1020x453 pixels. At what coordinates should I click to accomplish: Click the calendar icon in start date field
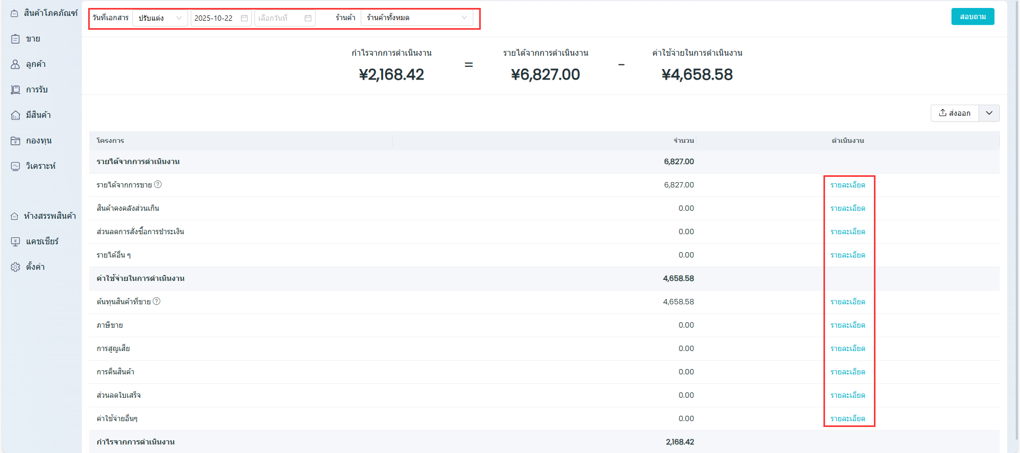[244, 18]
